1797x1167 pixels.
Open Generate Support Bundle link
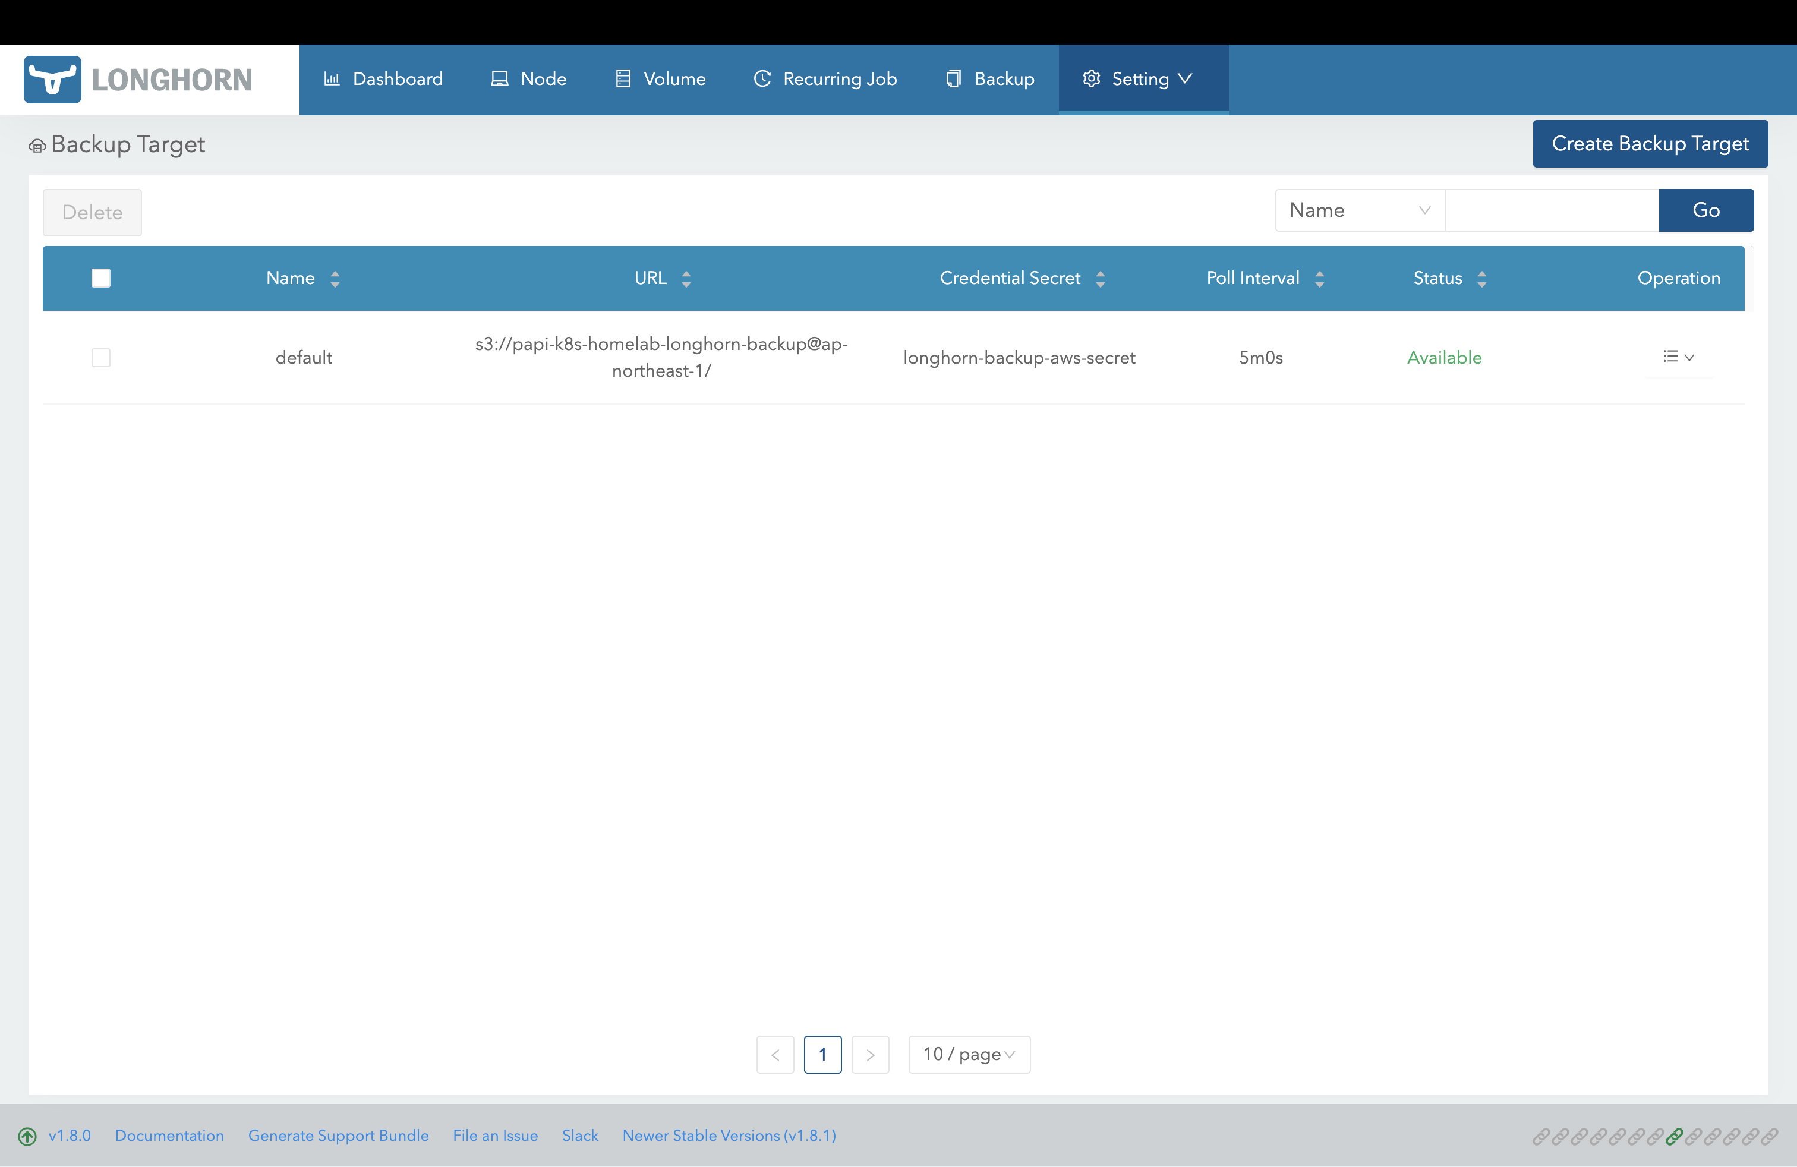coord(338,1136)
